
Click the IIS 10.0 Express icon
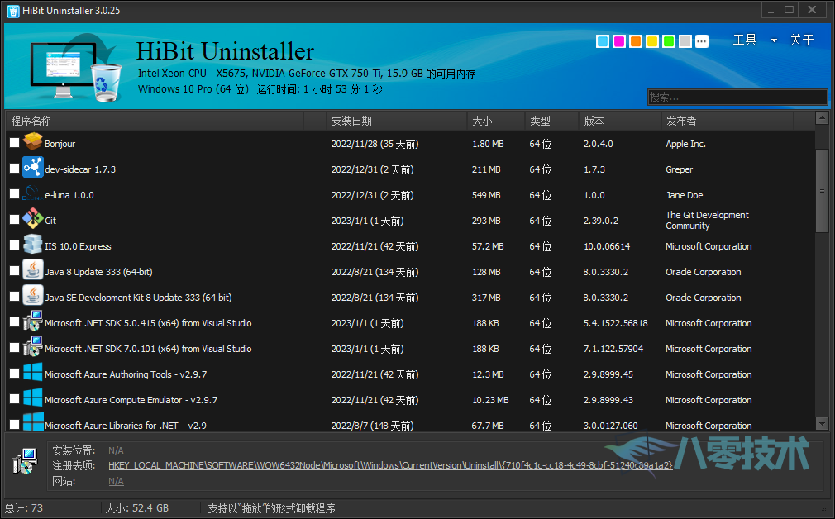pos(32,245)
